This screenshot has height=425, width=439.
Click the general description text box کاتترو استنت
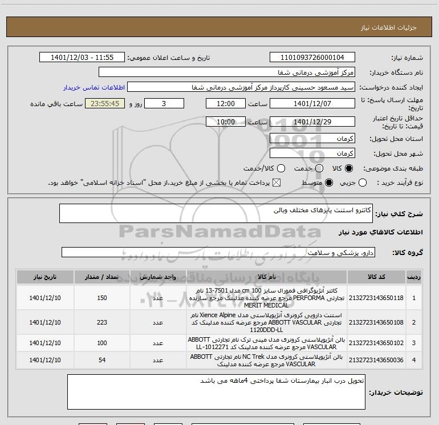click(216, 213)
